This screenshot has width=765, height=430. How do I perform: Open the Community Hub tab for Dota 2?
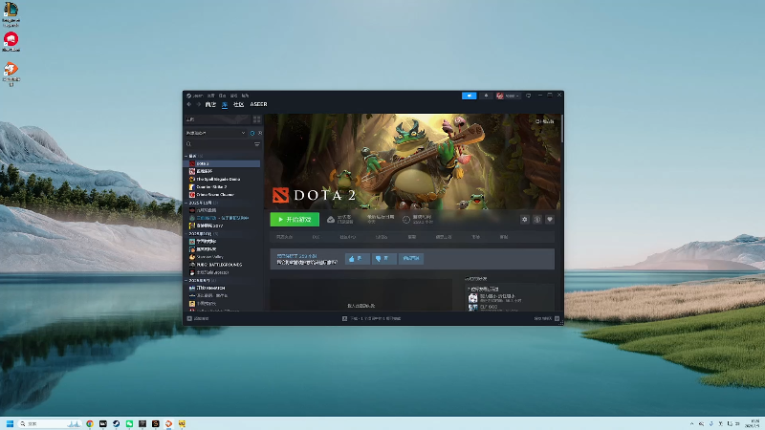(348, 237)
